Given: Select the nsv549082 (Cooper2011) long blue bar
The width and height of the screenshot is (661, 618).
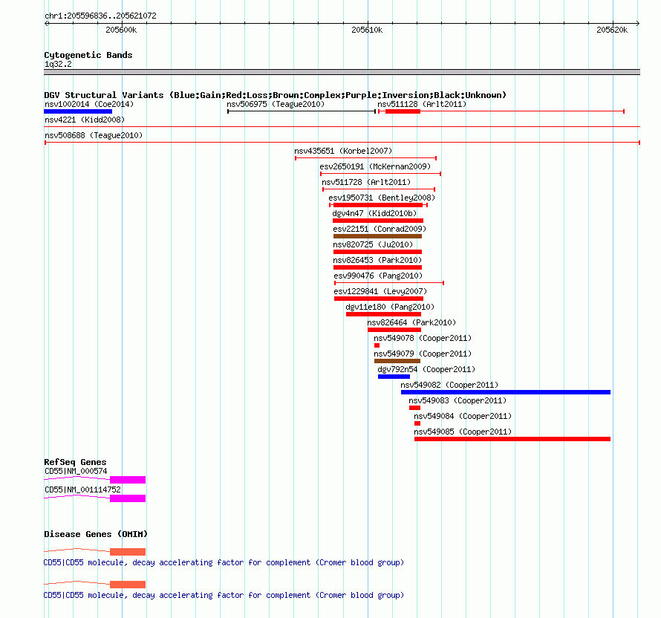Looking at the screenshot, I should (x=506, y=392).
